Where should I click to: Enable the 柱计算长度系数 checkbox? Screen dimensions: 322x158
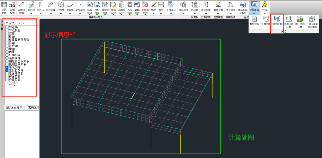coord(7,40)
